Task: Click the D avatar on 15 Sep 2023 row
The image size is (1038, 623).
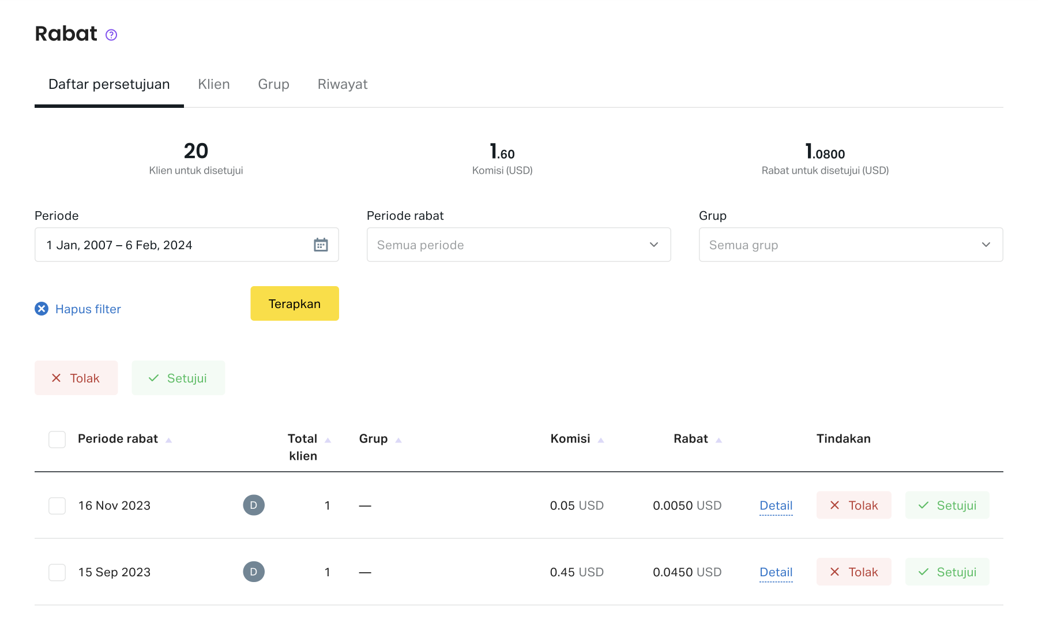Action: pos(254,572)
